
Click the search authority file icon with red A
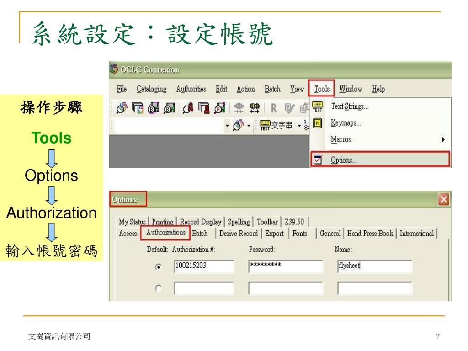click(188, 108)
